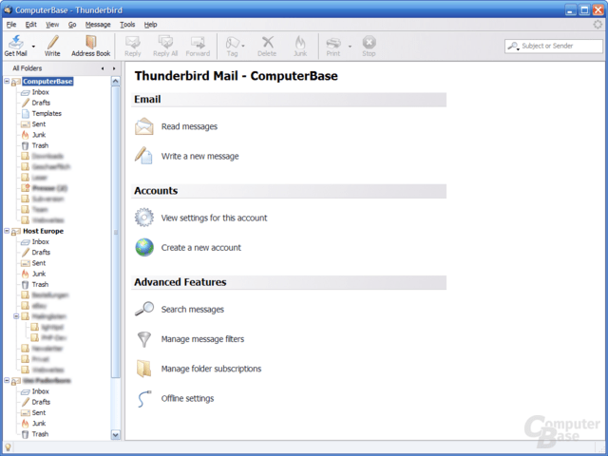
Task: Click Write a new message link
Action: tap(199, 156)
